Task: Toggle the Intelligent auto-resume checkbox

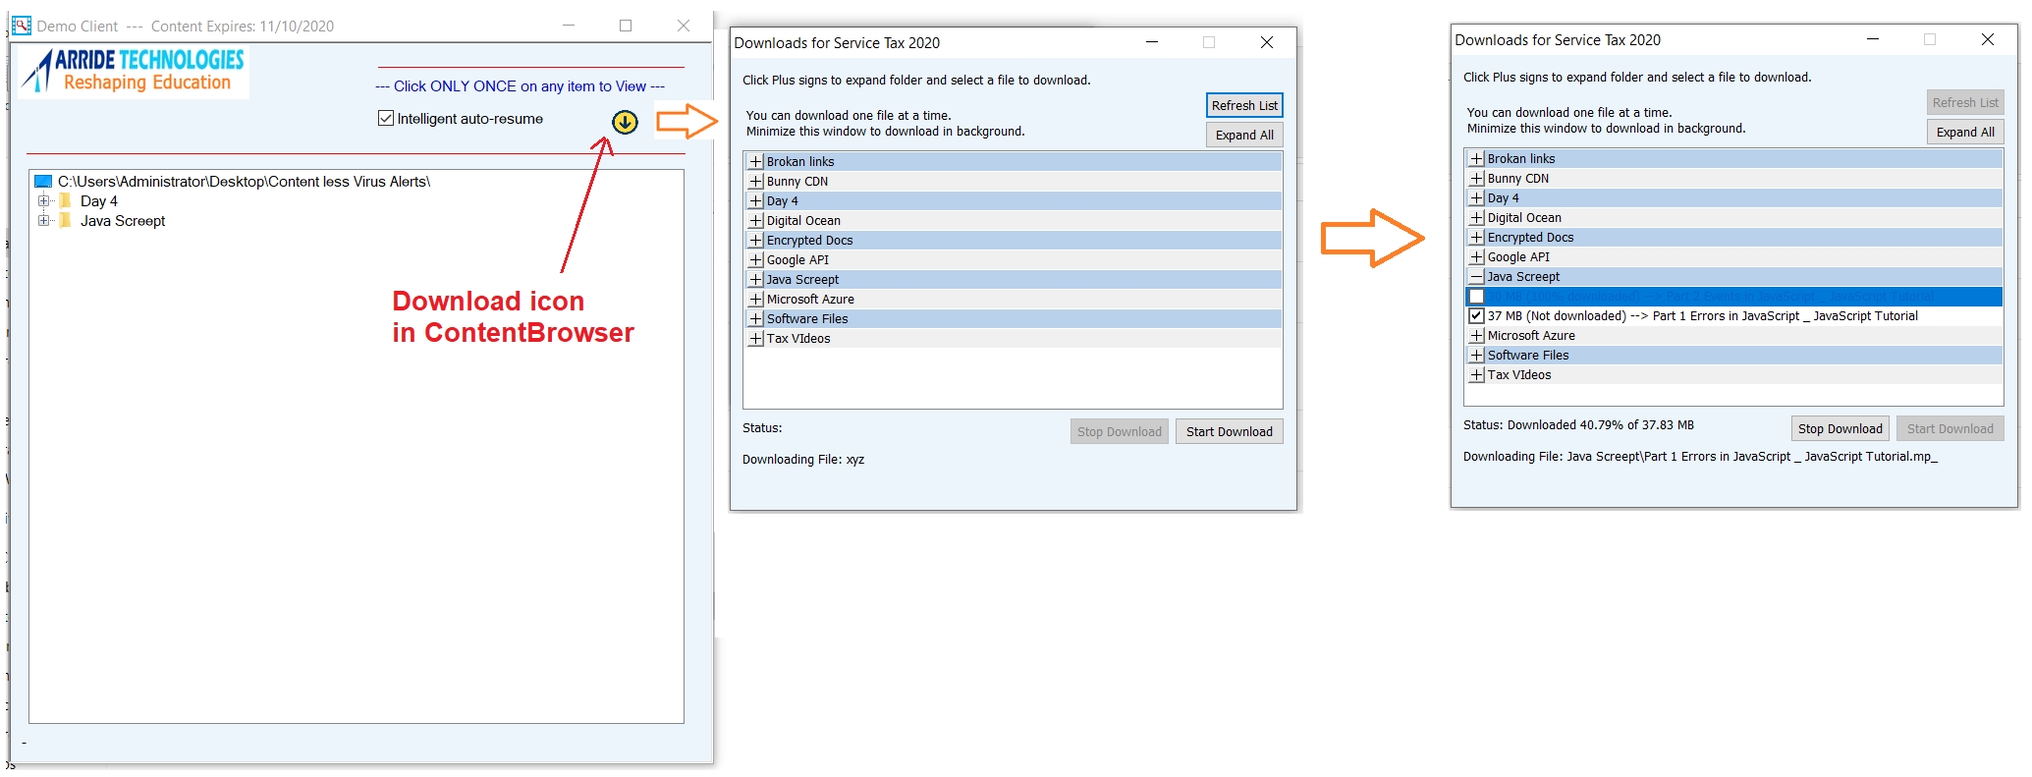Action: [386, 119]
